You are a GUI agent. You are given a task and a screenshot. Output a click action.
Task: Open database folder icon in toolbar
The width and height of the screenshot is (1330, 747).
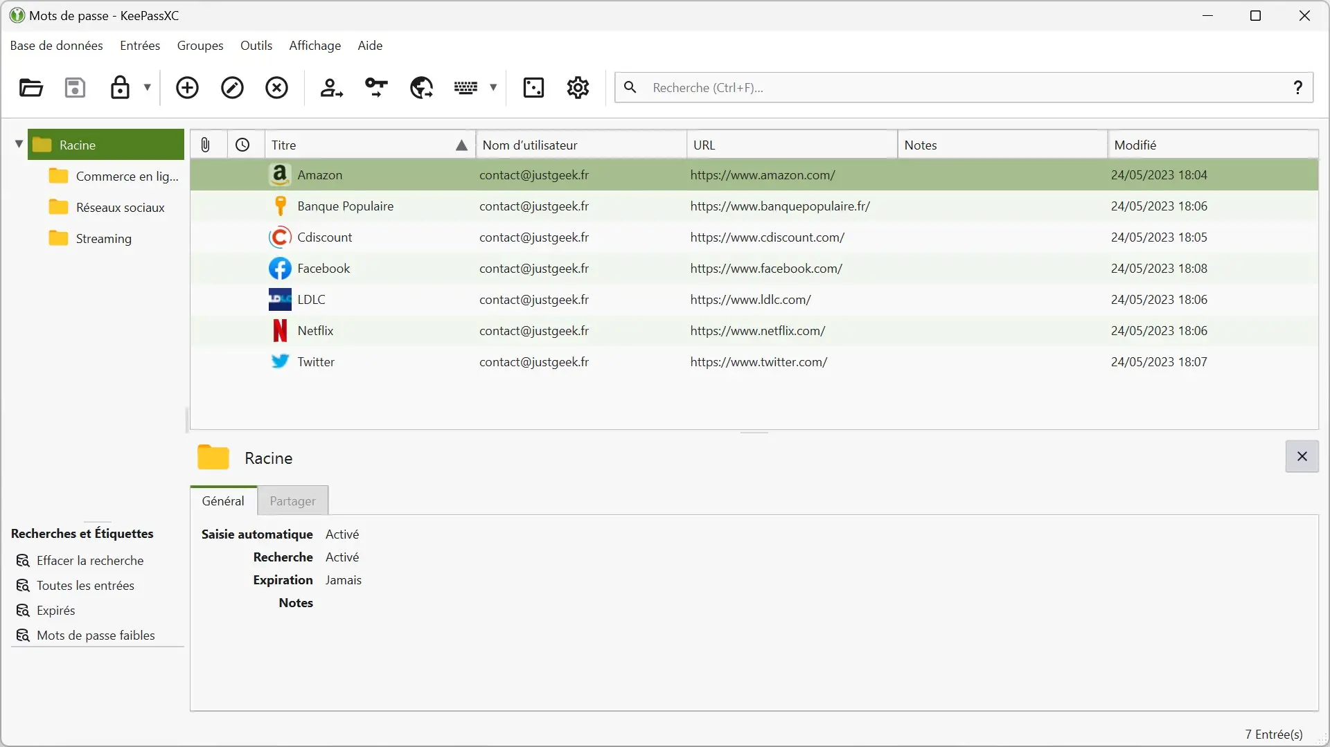(x=30, y=88)
